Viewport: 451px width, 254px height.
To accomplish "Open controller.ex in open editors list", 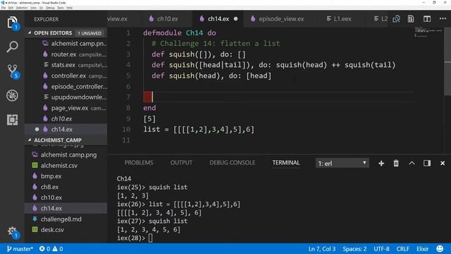I will pos(66,75).
